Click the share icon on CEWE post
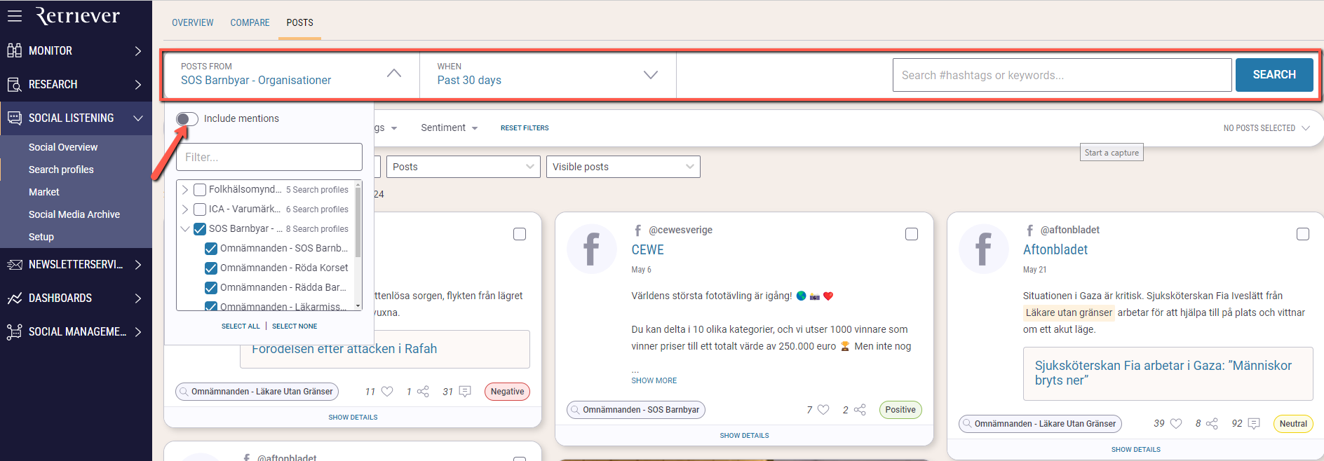Screen dimensions: 1324x461 coord(860,410)
